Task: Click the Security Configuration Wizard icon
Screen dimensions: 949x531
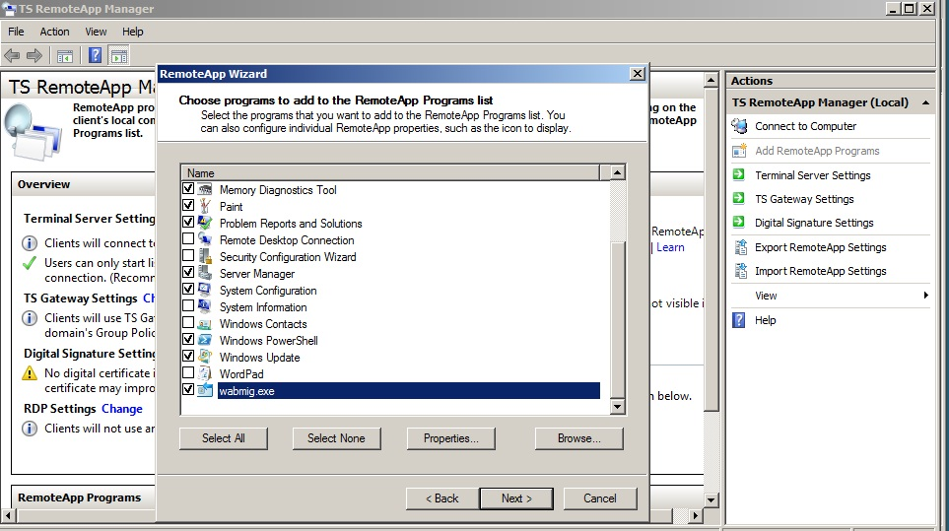Action: [x=205, y=256]
